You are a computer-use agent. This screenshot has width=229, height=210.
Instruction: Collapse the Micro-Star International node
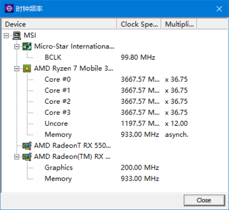[x=16, y=47]
